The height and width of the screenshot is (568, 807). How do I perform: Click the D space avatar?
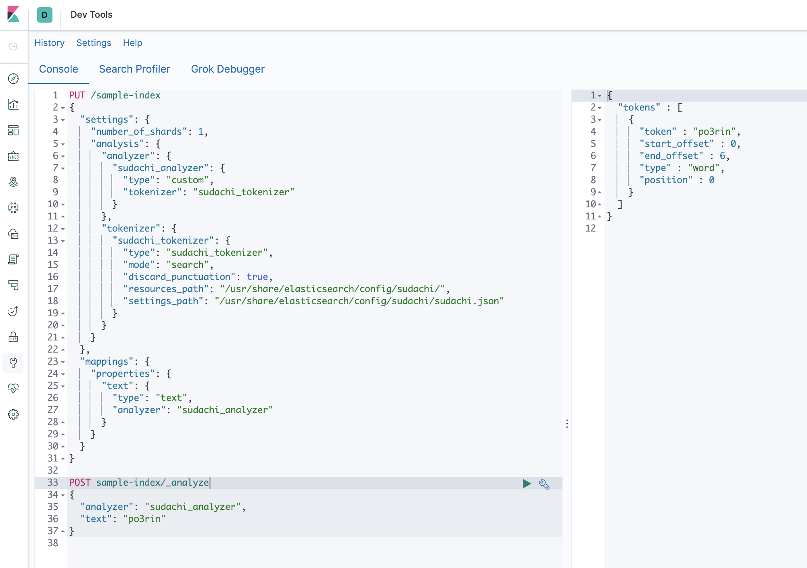[44, 15]
